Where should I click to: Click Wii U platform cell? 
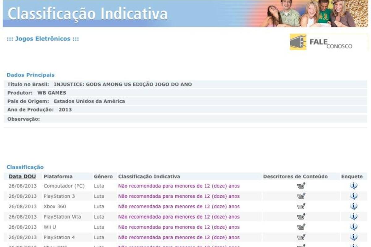(50, 227)
